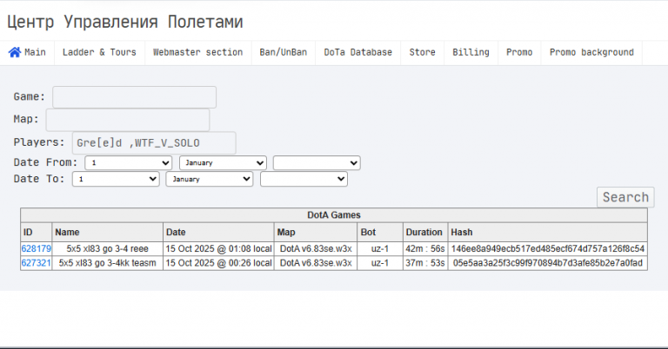
Task: Click the Players input field
Action: [x=154, y=143]
